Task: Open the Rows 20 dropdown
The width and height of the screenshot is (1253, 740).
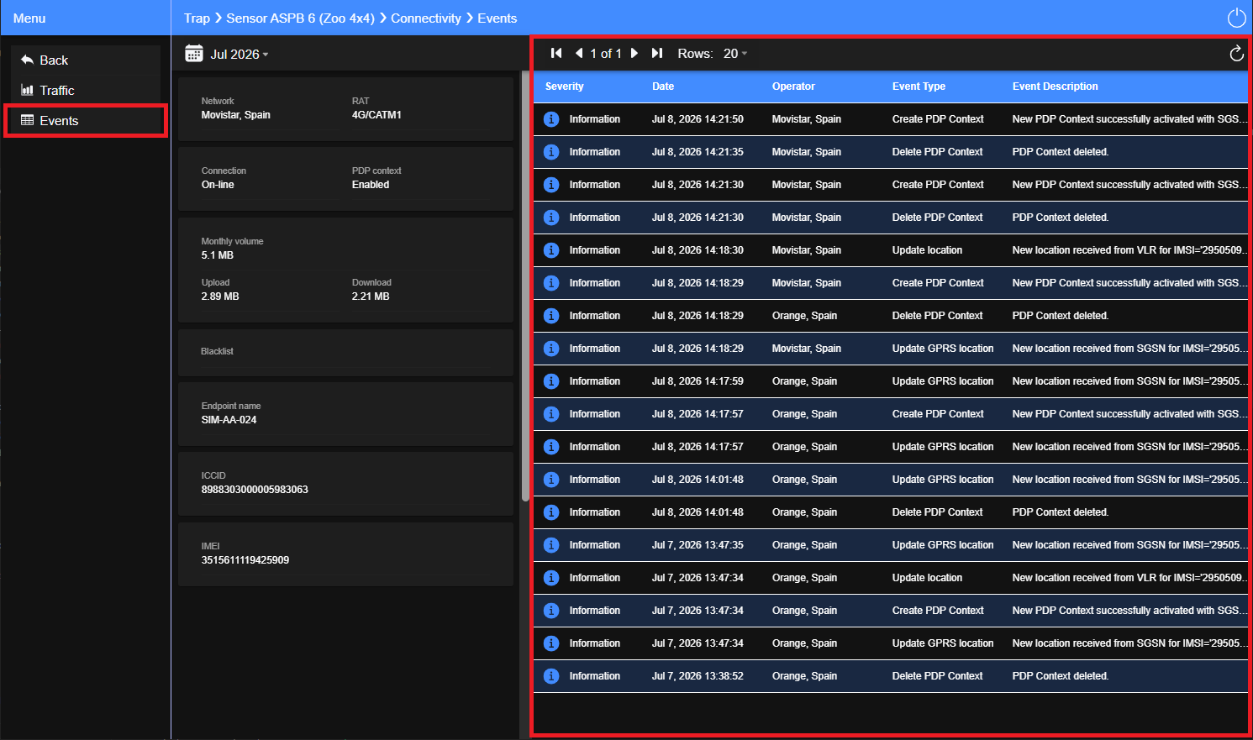Action: [735, 53]
